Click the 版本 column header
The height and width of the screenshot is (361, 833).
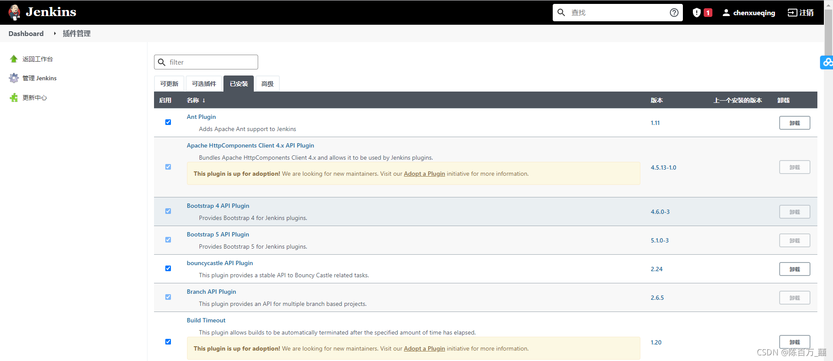[656, 100]
